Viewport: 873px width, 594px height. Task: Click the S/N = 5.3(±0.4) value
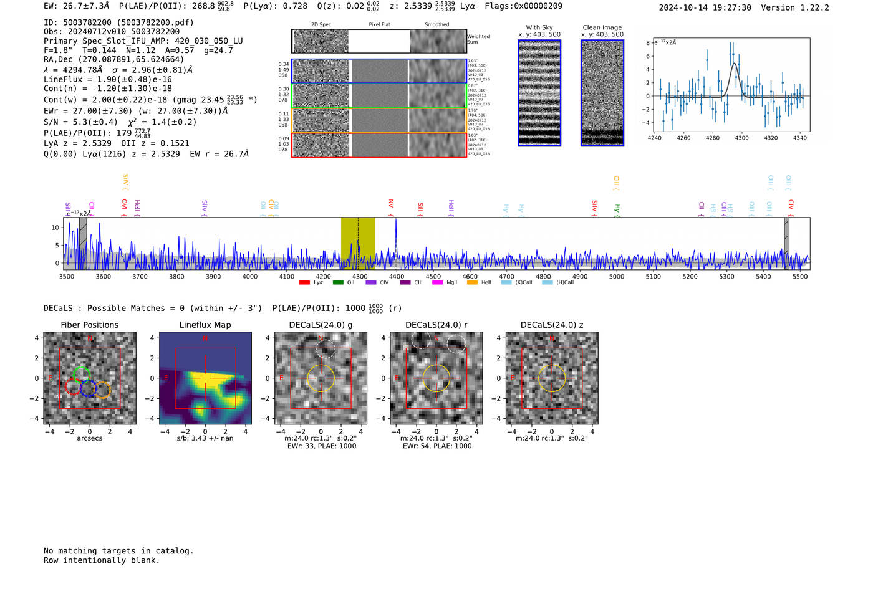80,122
